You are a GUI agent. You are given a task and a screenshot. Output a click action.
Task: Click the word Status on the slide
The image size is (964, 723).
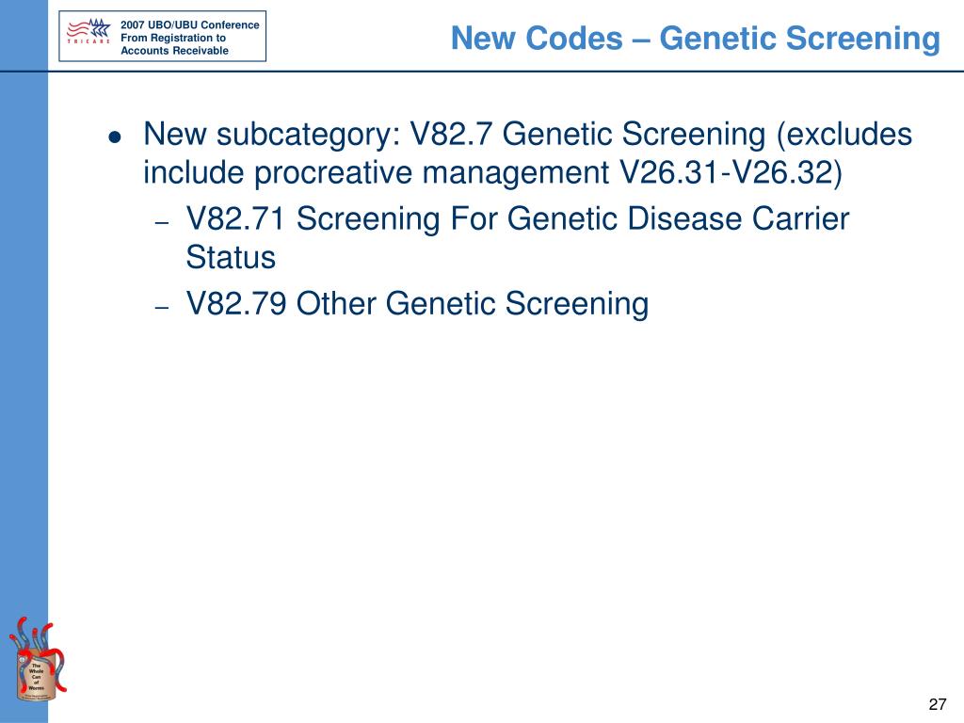[x=231, y=257]
